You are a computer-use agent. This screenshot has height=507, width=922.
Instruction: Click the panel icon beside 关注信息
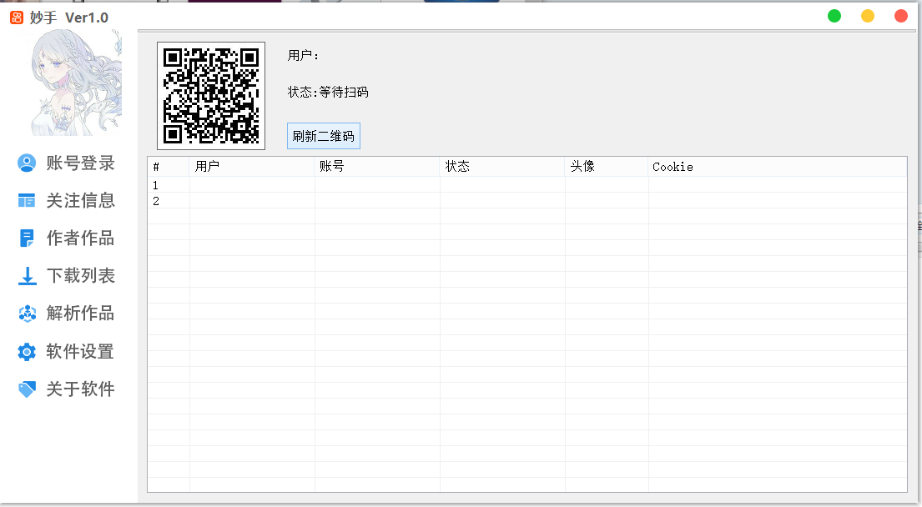(x=27, y=201)
